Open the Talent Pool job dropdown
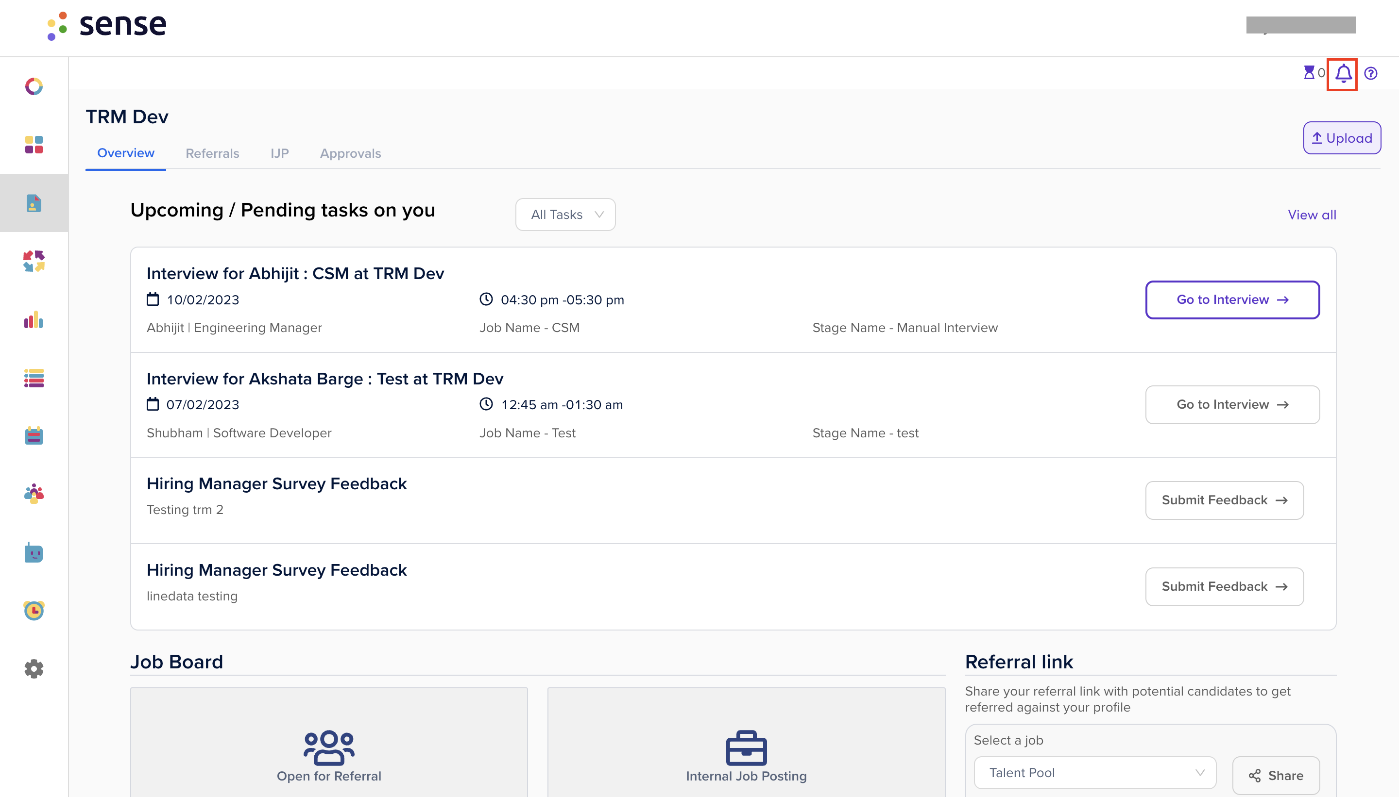Viewport: 1399px width, 797px height. (1095, 772)
